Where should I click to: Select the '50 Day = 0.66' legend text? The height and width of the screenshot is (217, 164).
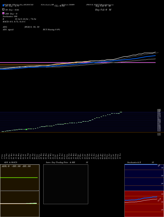(x=12, y=10)
